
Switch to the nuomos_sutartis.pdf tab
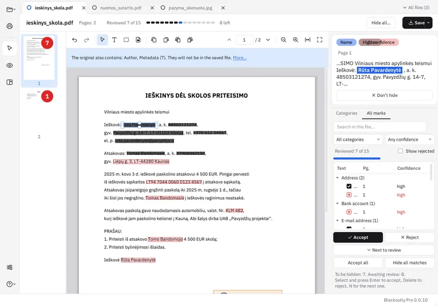(120, 8)
